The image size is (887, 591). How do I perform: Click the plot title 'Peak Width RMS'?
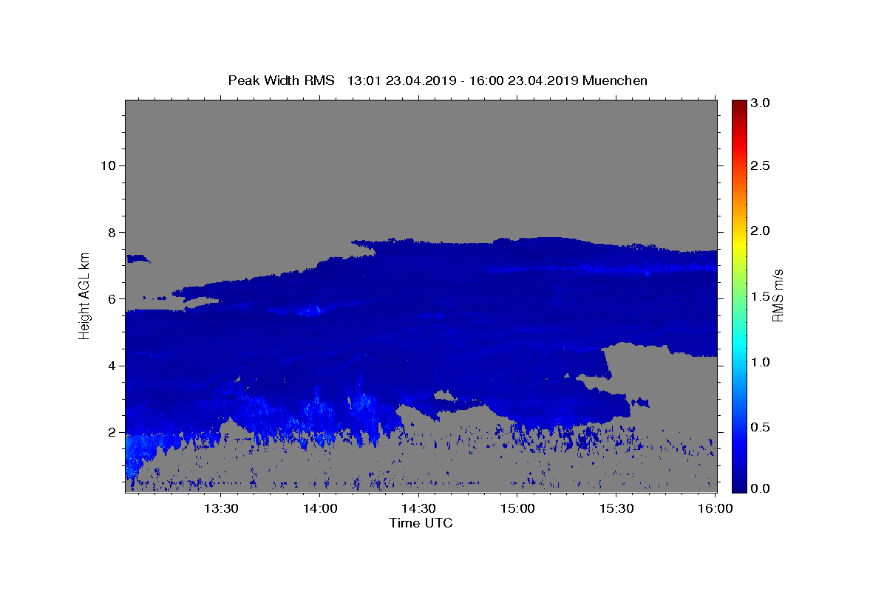click(282, 81)
